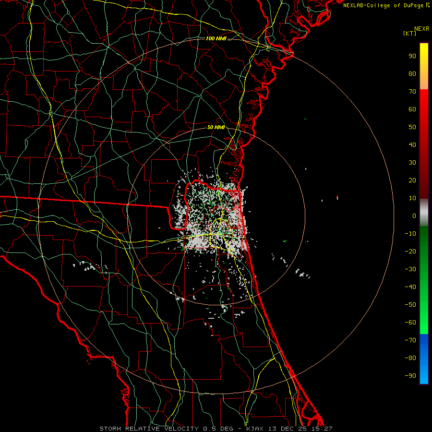Click the 10 value on velocity scale
This screenshot has width=432, height=432.
pos(412,198)
